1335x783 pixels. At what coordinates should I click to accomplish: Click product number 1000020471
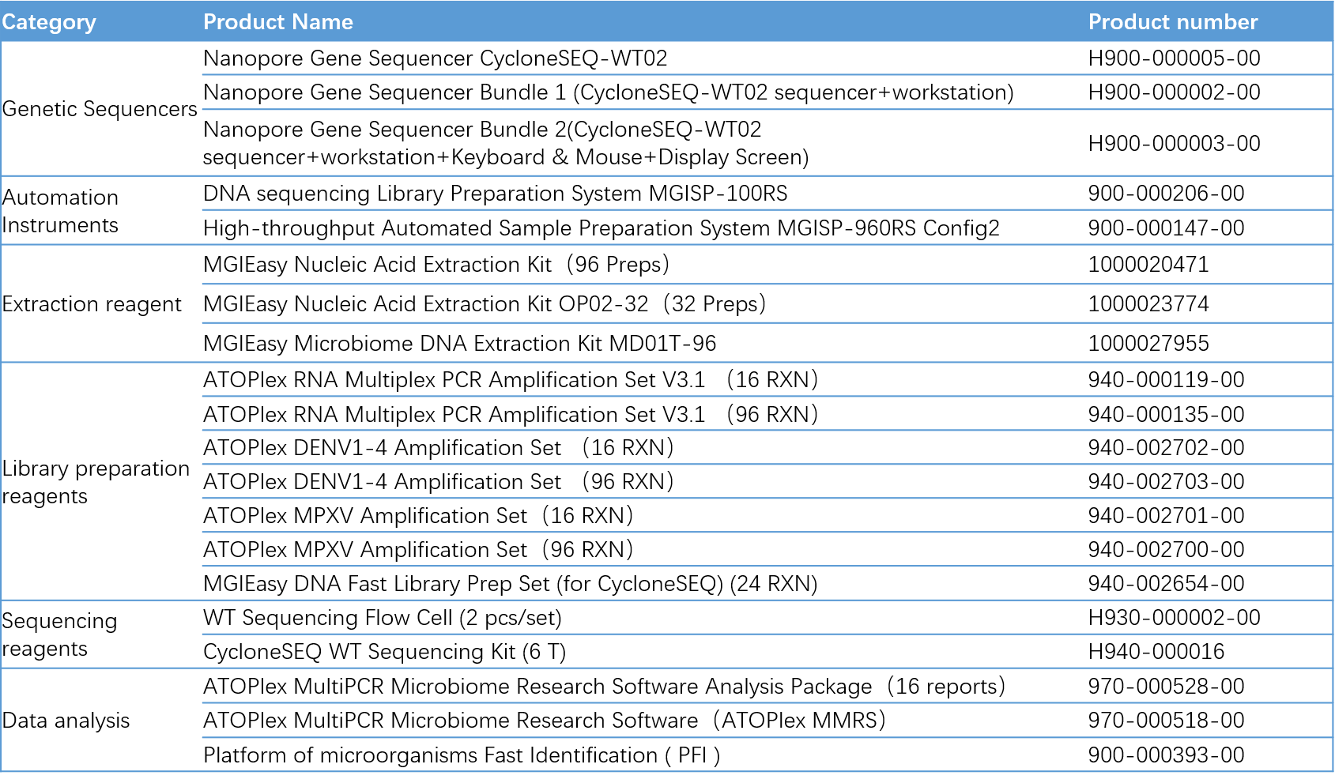coord(1148,265)
